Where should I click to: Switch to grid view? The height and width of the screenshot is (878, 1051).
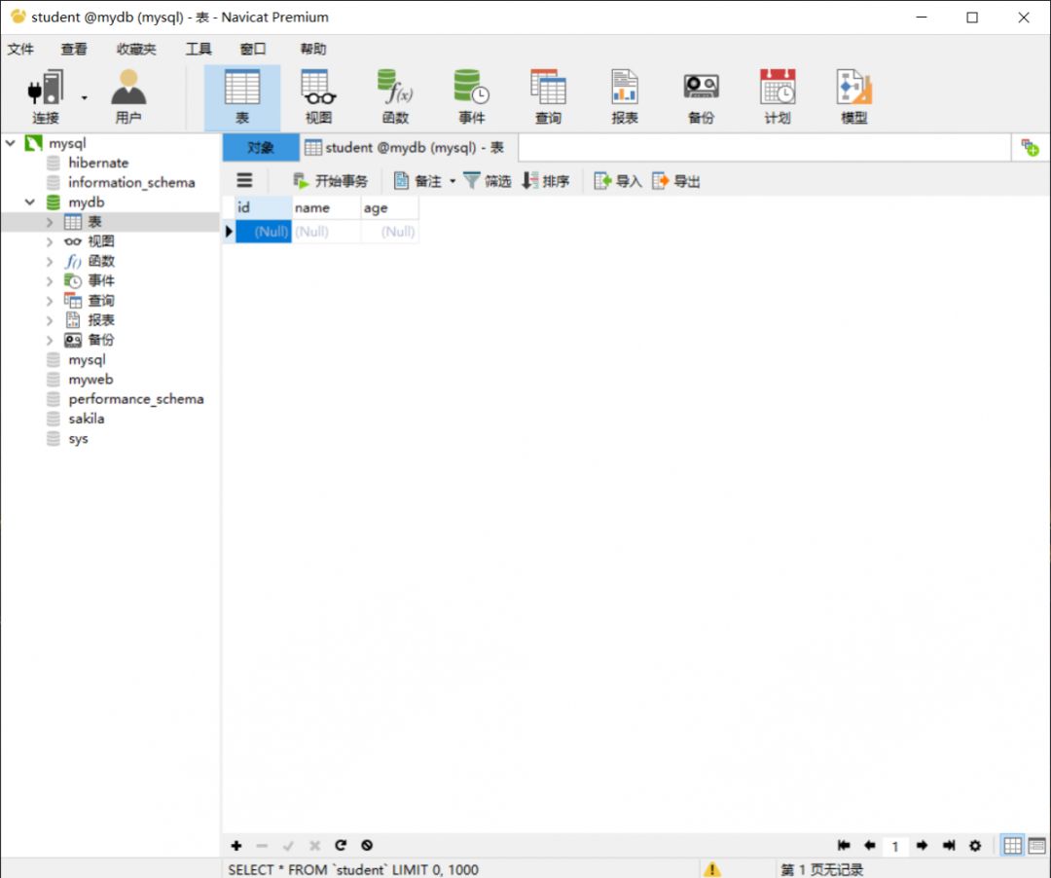(x=1012, y=846)
